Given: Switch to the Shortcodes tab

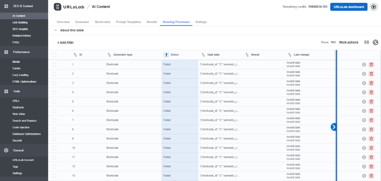Looking at the screenshot, I should [103, 22].
